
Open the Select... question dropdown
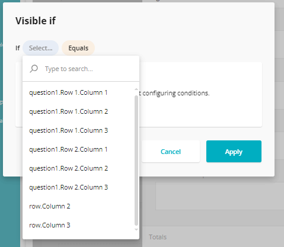40,48
